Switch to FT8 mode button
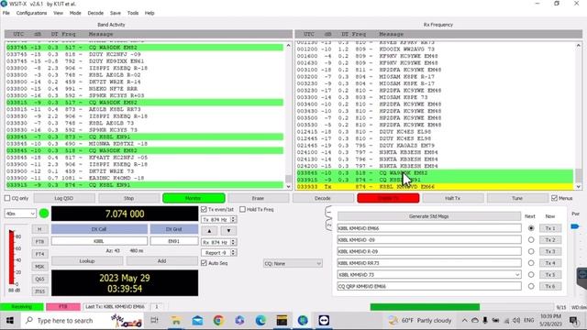The height and width of the screenshot is (330, 587). (39, 242)
